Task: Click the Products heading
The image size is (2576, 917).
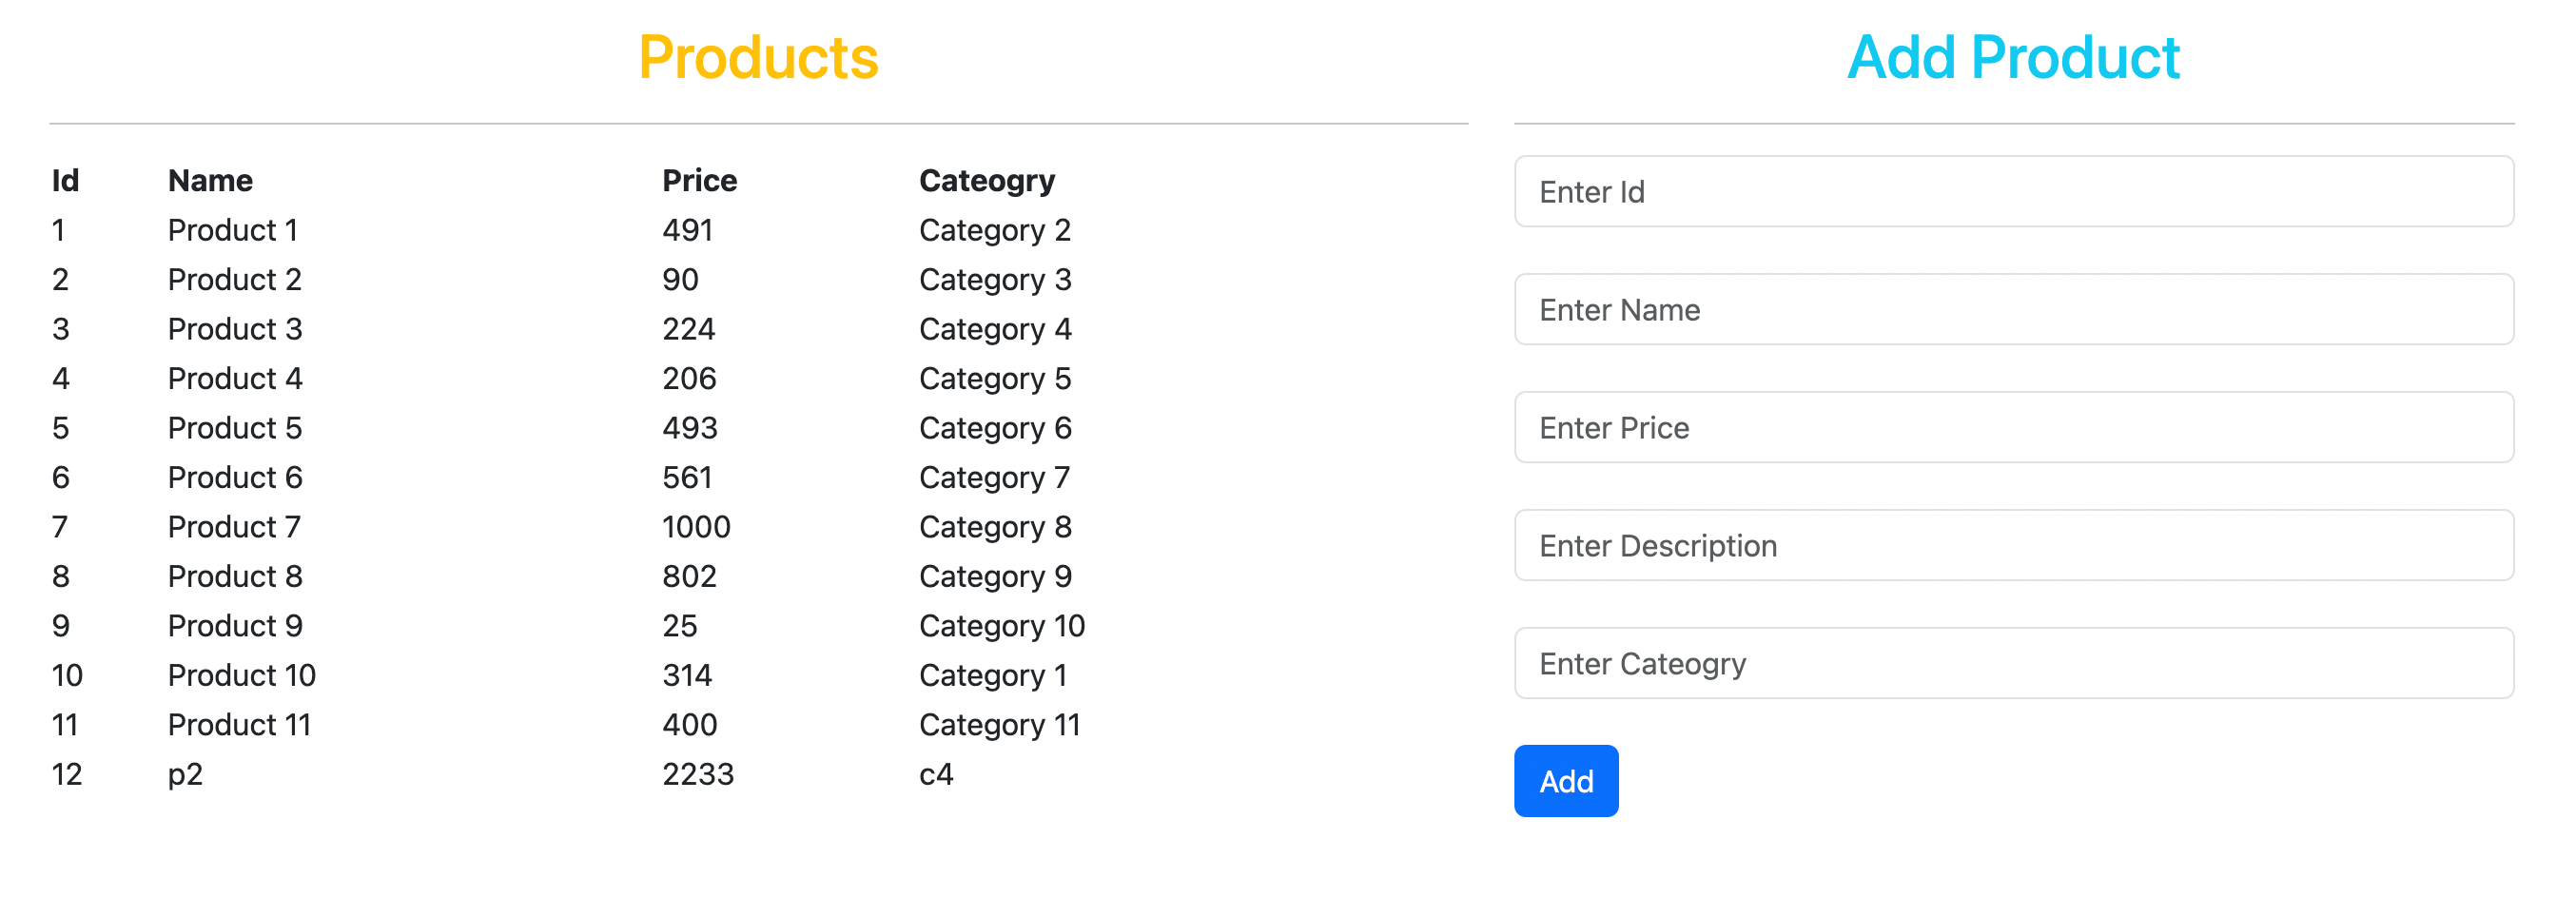Action: coord(760,60)
